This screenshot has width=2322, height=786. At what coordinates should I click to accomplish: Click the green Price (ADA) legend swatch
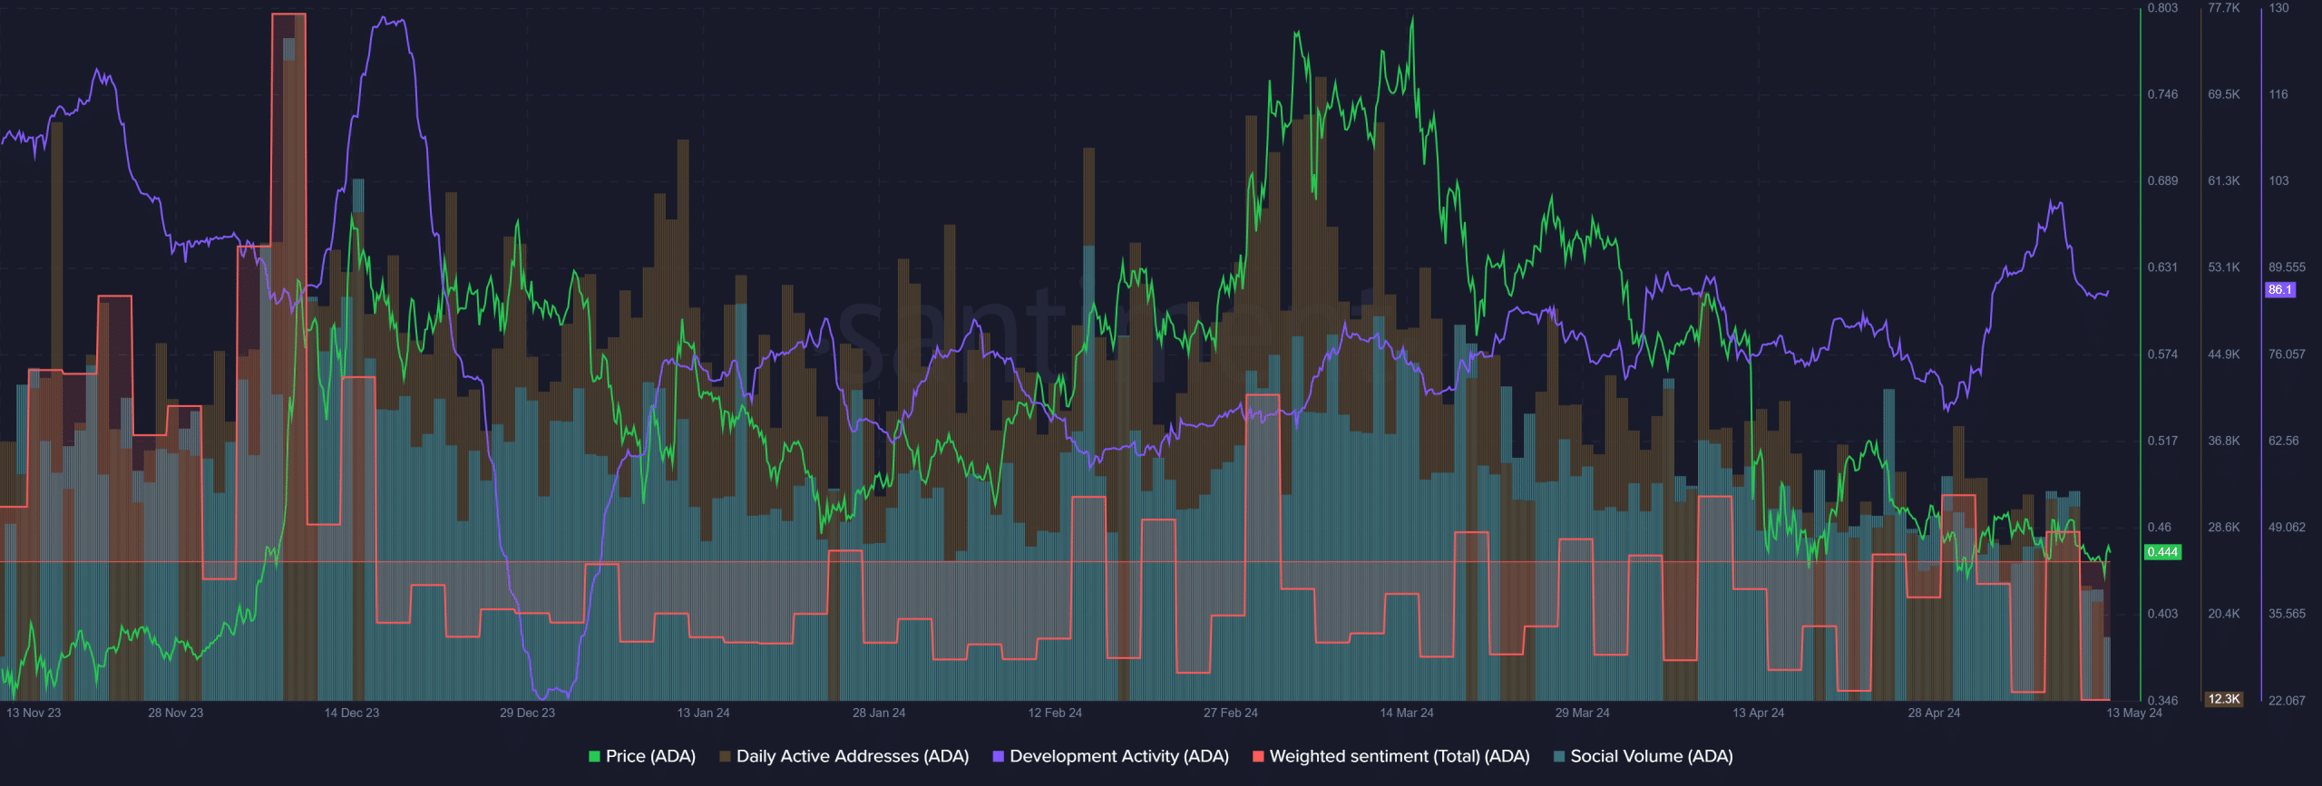[594, 756]
